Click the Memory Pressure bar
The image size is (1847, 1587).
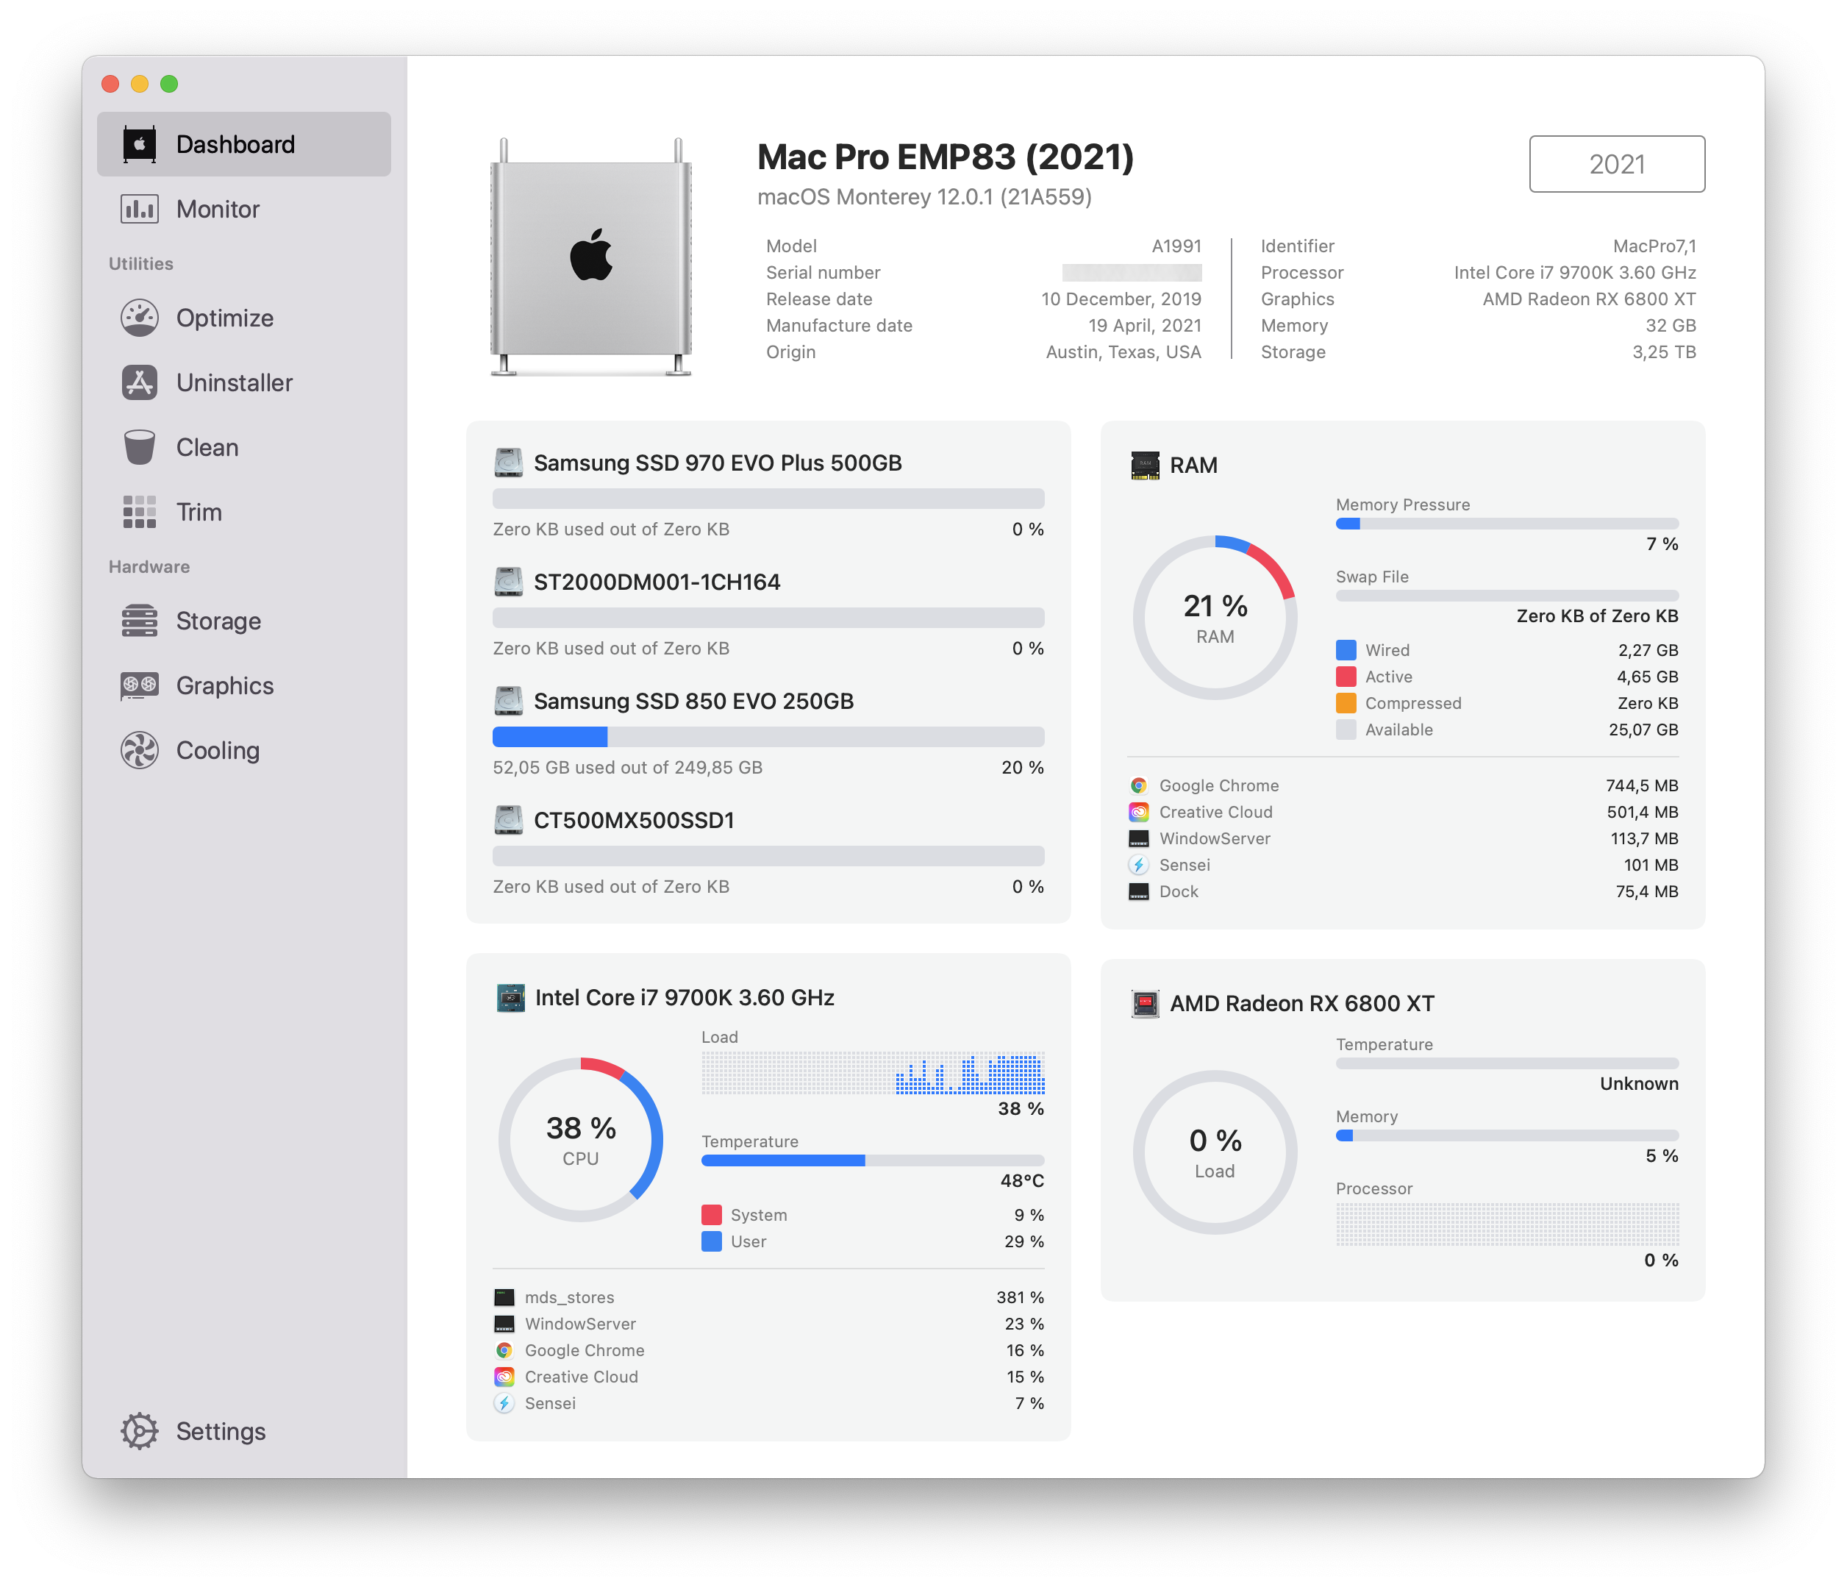(1507, 524)
